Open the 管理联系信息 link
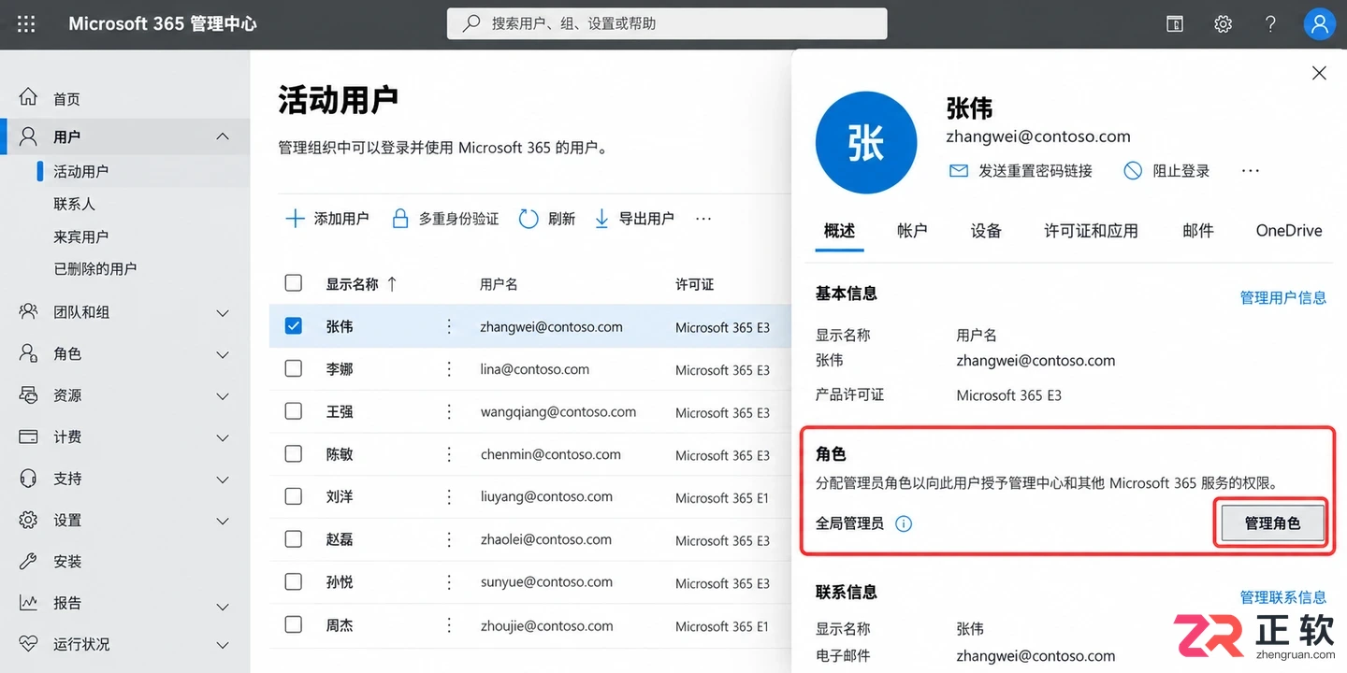Image resolution: width=1347 pixels, height=673 pixels. tap(1283, 596)
